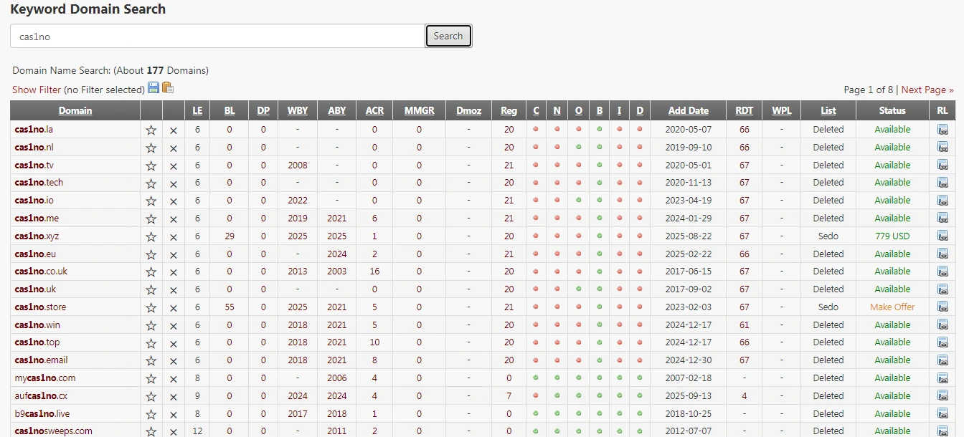Mark mycas1no.com with the star icon

pos(151,379)
